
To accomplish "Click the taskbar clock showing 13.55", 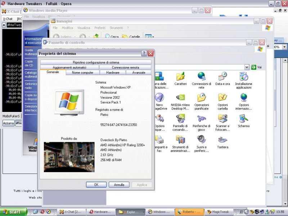I will pos(280,212).
